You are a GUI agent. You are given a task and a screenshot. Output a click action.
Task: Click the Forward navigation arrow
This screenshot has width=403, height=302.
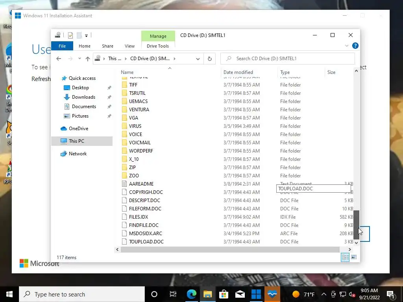[70, 59]
